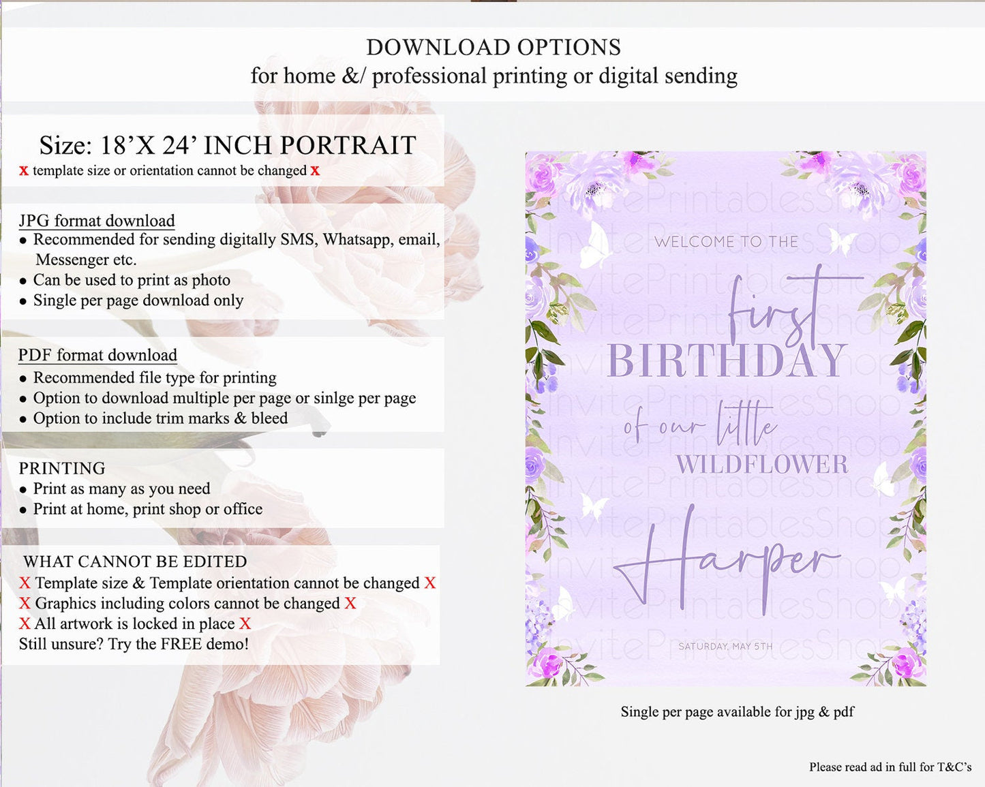985x787 pixels.
Task: Click red X before 'Template size & Template orientation'
Action: [25, 583]
